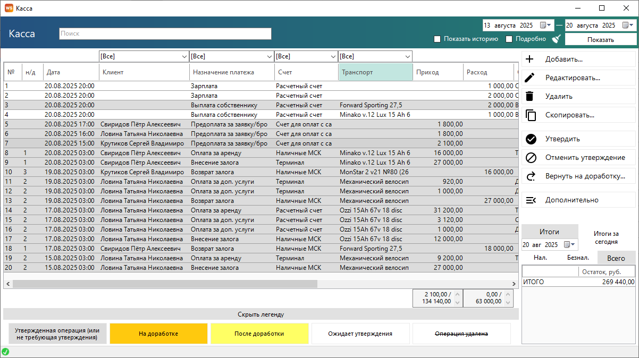Toggle the Подробно checkbox

509,39
